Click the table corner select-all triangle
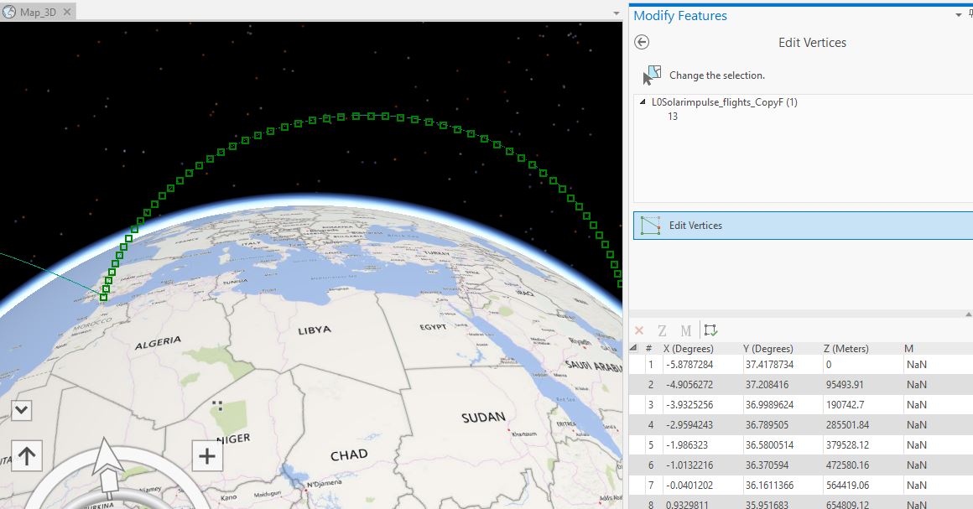Screen dimensions: 973x509 point(633,348)
